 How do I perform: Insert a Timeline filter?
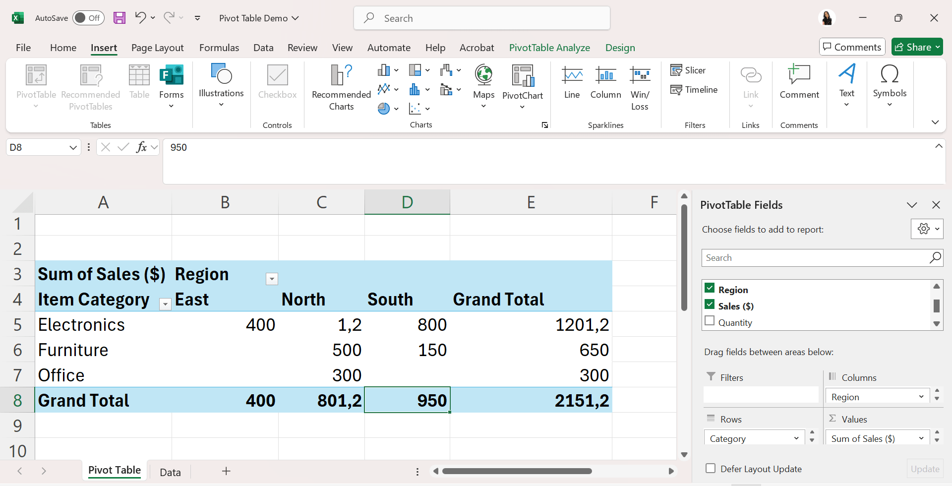click(694, 90)
